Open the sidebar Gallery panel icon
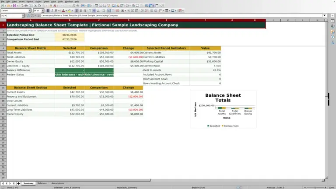This screenshot has width=336, height=189. (x=332, y=31)
